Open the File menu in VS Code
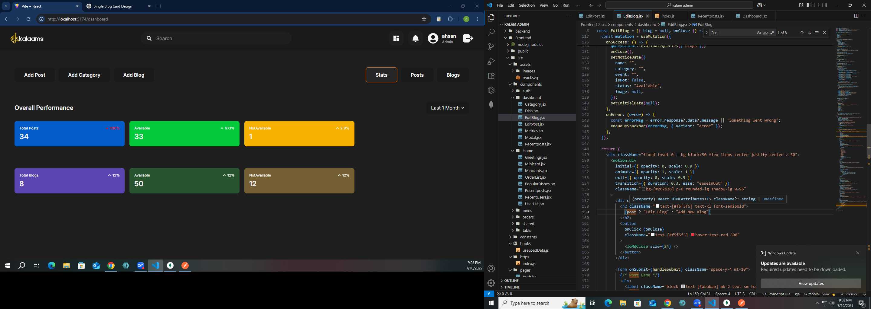 pos(500,5)
